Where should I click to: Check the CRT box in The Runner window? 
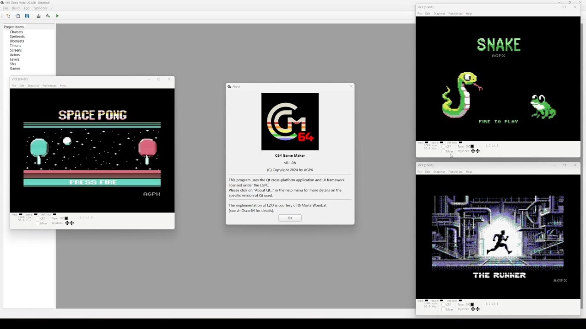coord(443,305)
